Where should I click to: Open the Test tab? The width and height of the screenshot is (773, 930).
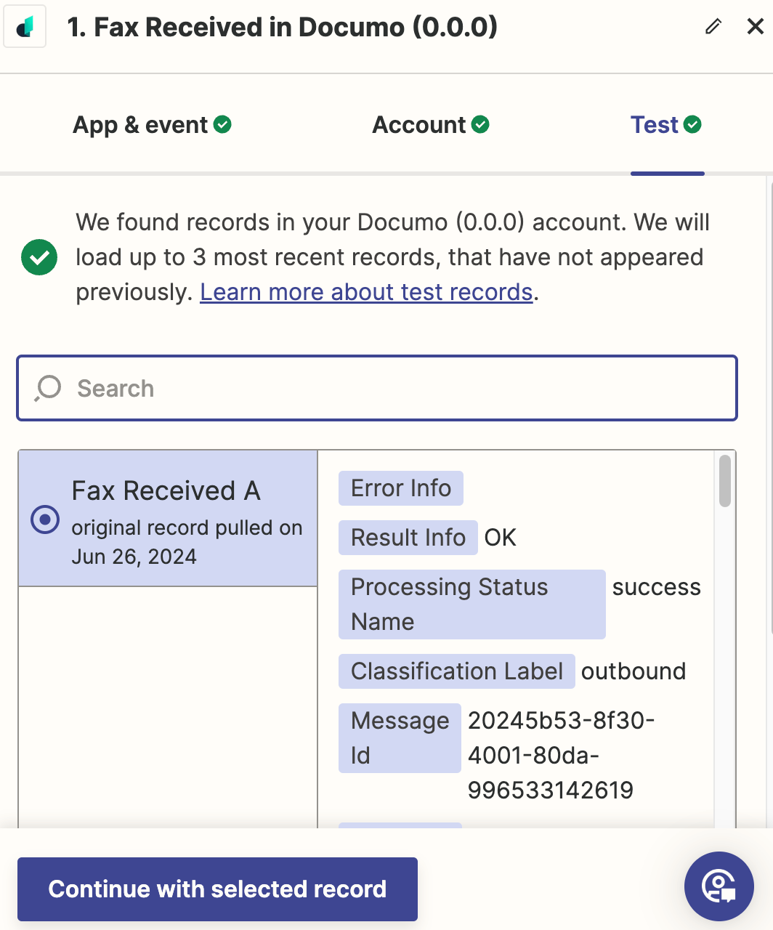[666, 125]
